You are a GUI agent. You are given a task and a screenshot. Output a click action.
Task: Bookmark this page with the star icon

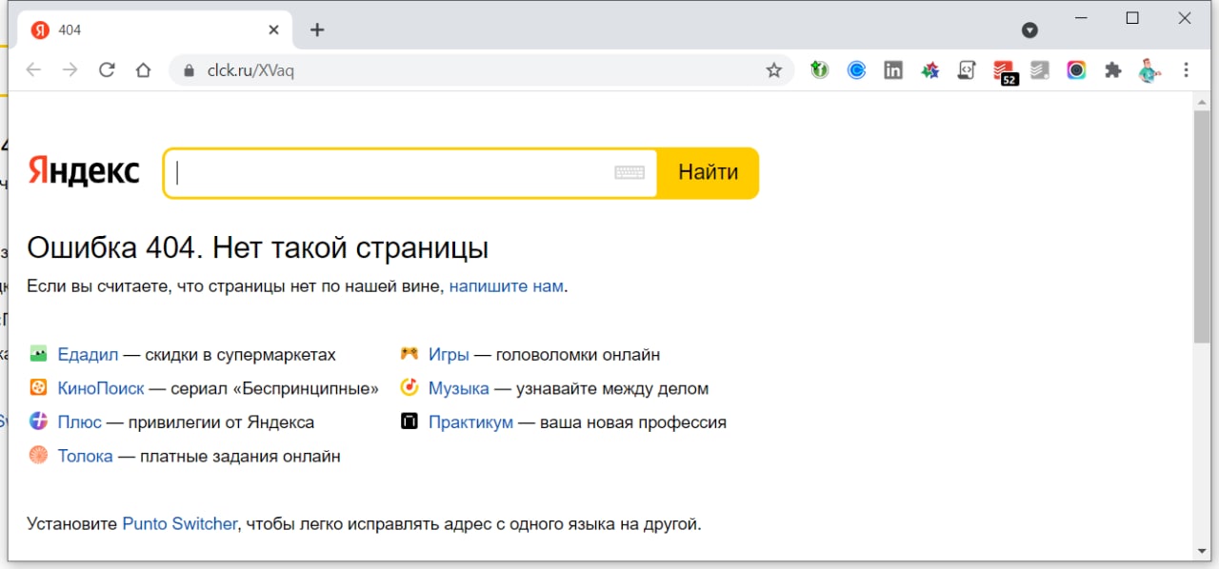coord(773,70)
